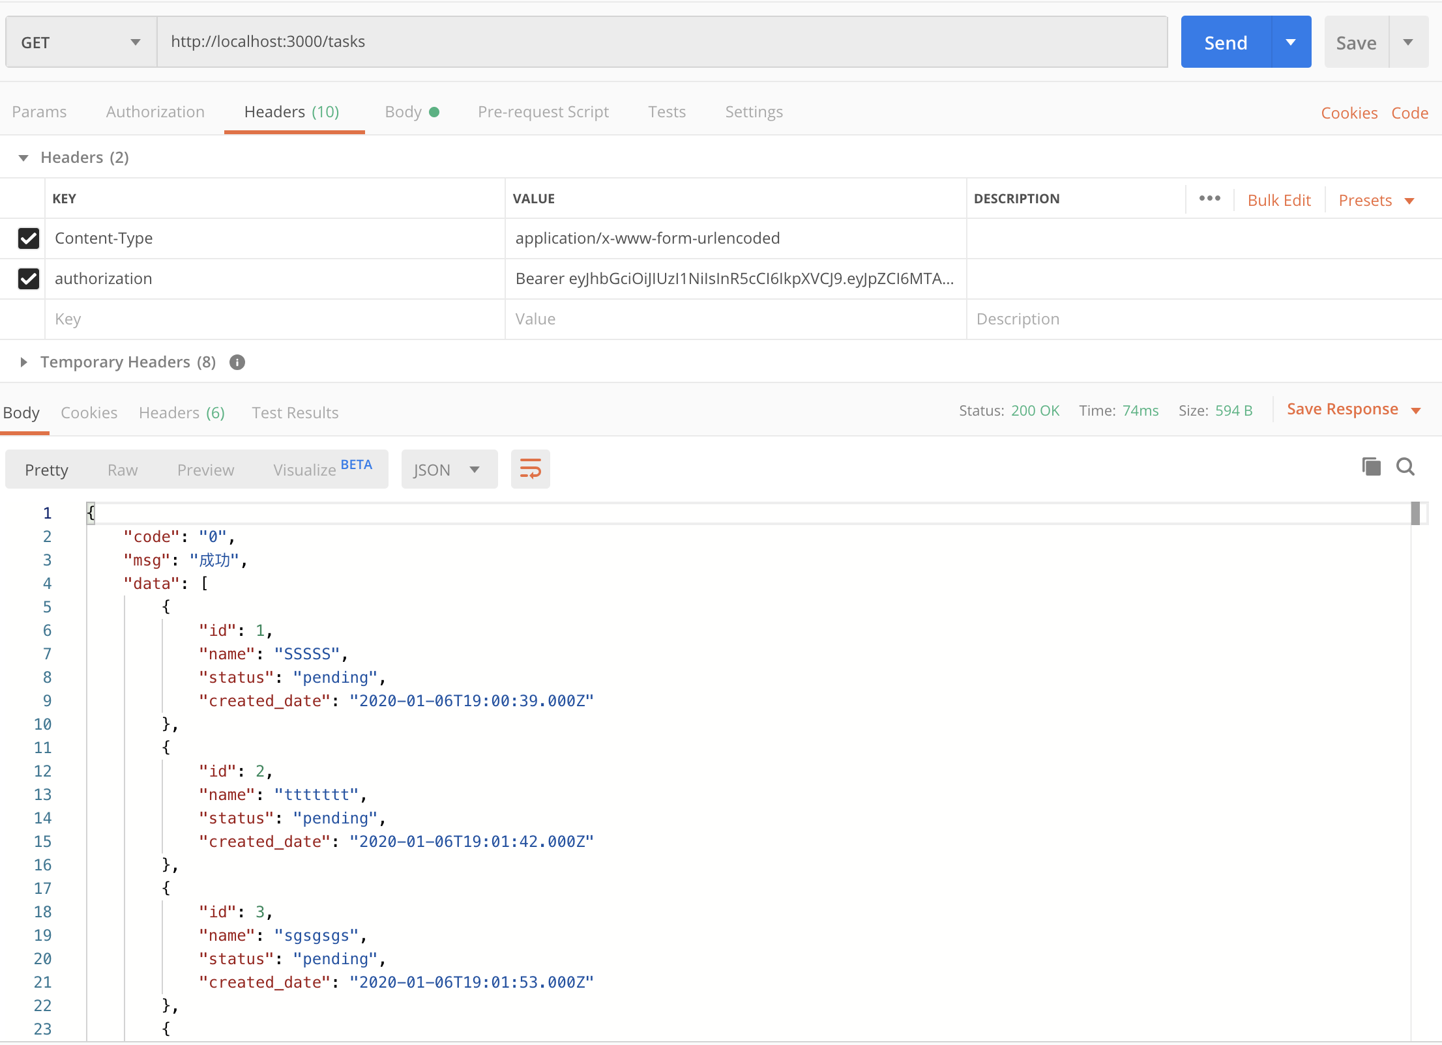Open the Send button dropdown arrow
Image resolution: width=1442 pixels, height=1045 pixels.
click(1291, 42)
